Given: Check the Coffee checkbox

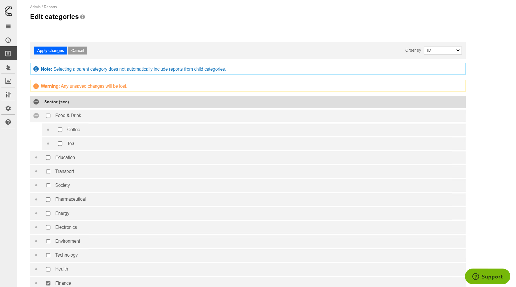Looking at the screenshot, I should click(x=60, y=130).
